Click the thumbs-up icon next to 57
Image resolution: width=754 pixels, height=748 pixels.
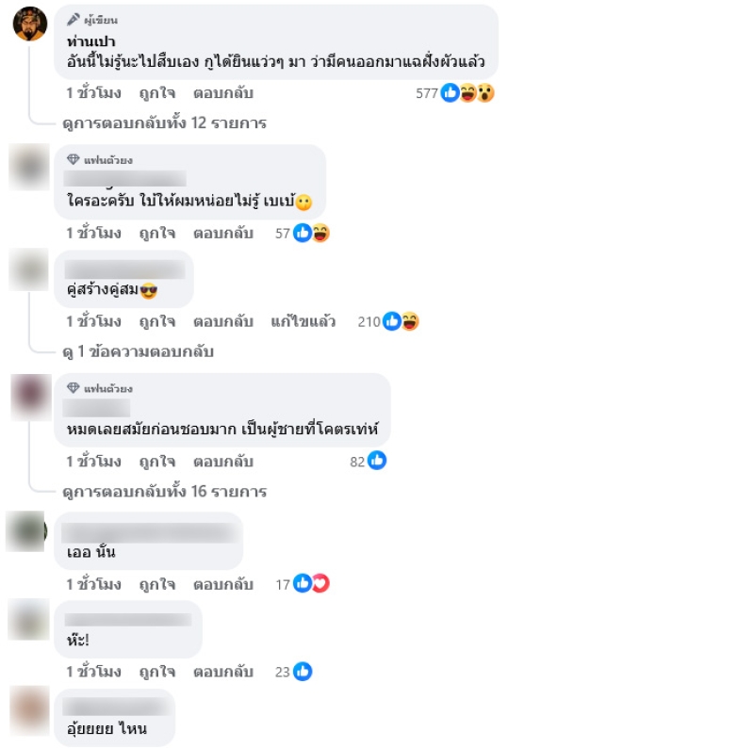coord(303,233)
